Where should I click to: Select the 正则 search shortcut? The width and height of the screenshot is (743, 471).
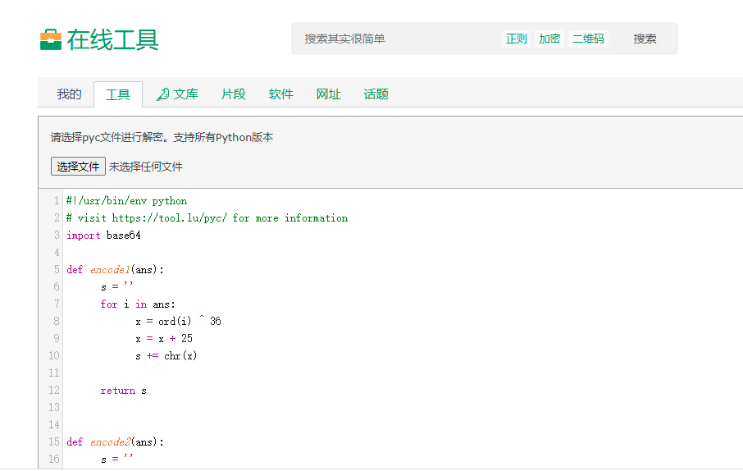coord(516,39)
